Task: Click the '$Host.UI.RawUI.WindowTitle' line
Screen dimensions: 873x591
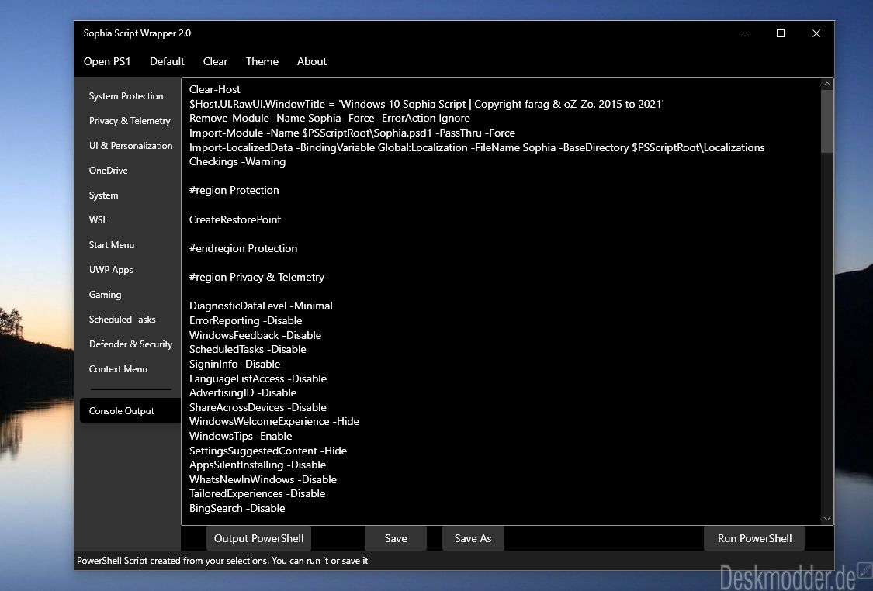Action: pos(427,104)
